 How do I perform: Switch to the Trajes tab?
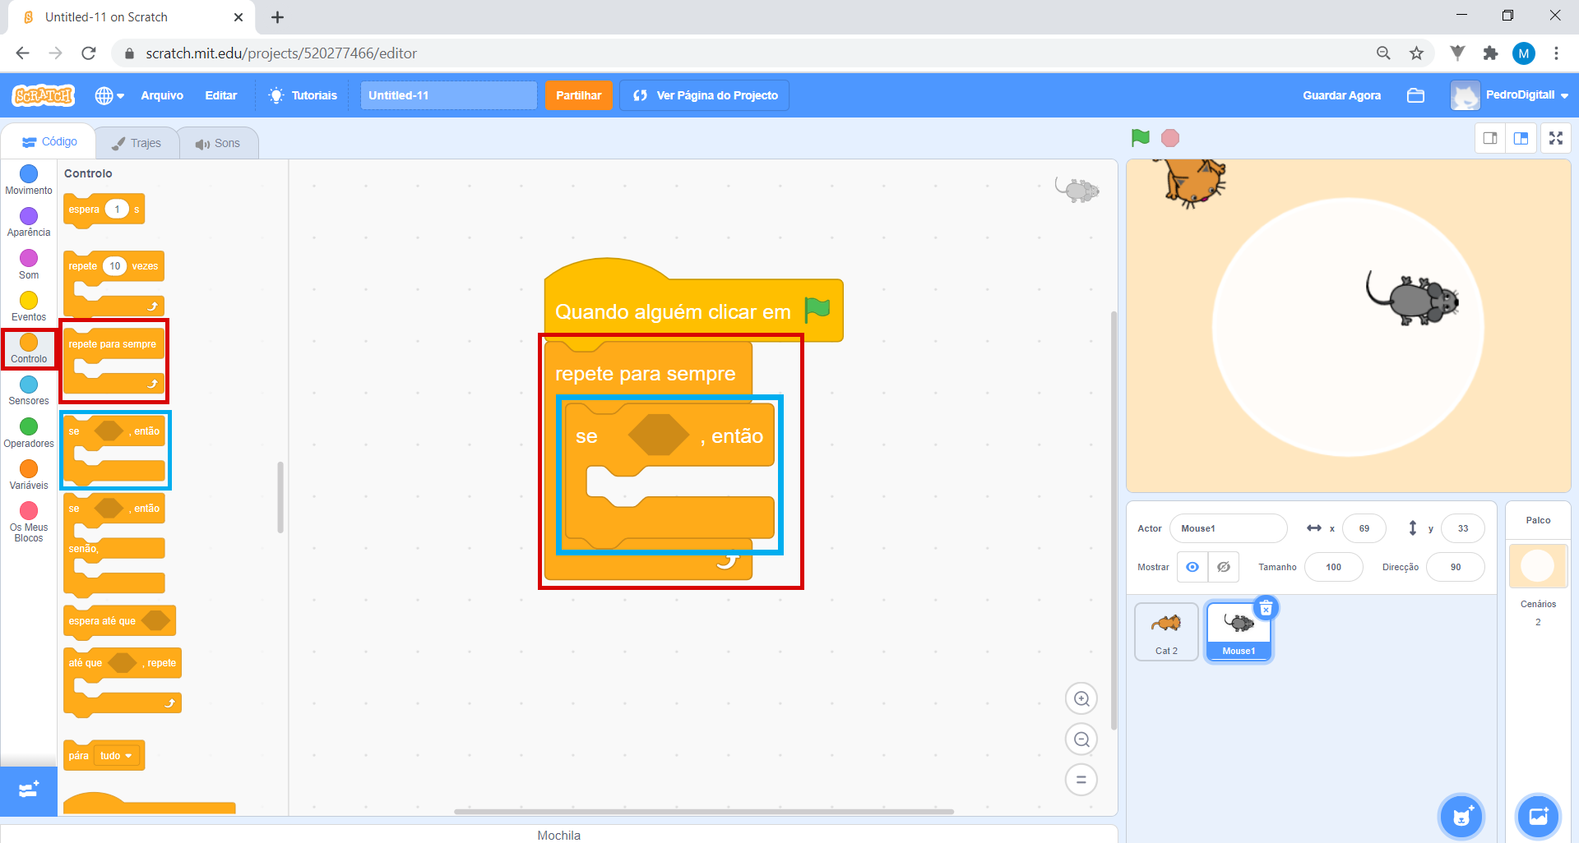(x=137, y=143)
